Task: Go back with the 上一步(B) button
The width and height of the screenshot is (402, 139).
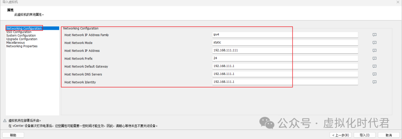Action: [341, 135]
